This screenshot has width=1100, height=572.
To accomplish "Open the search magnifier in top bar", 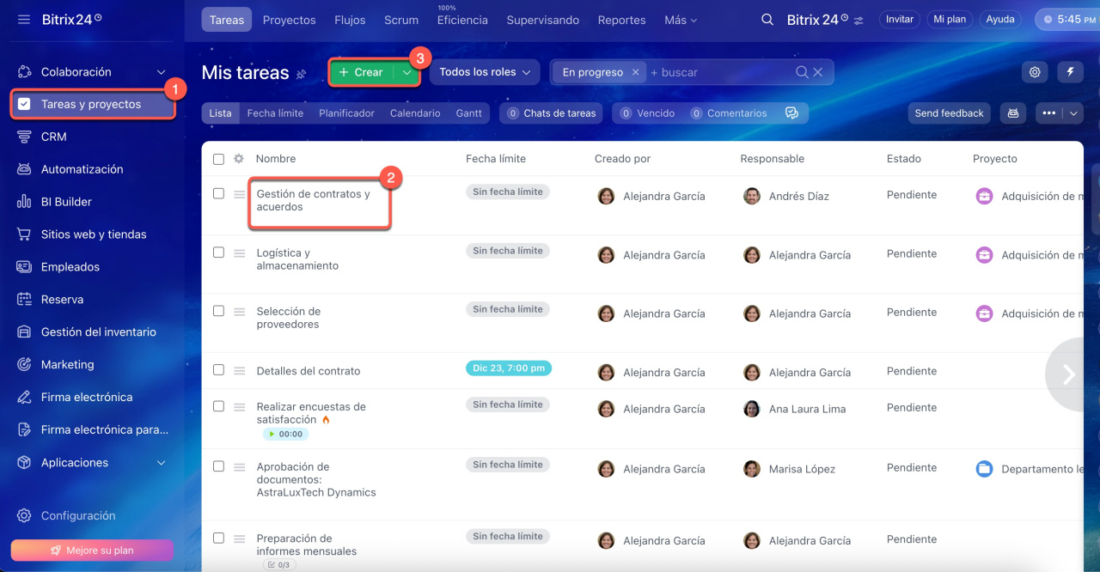I will tap(767, 19).
